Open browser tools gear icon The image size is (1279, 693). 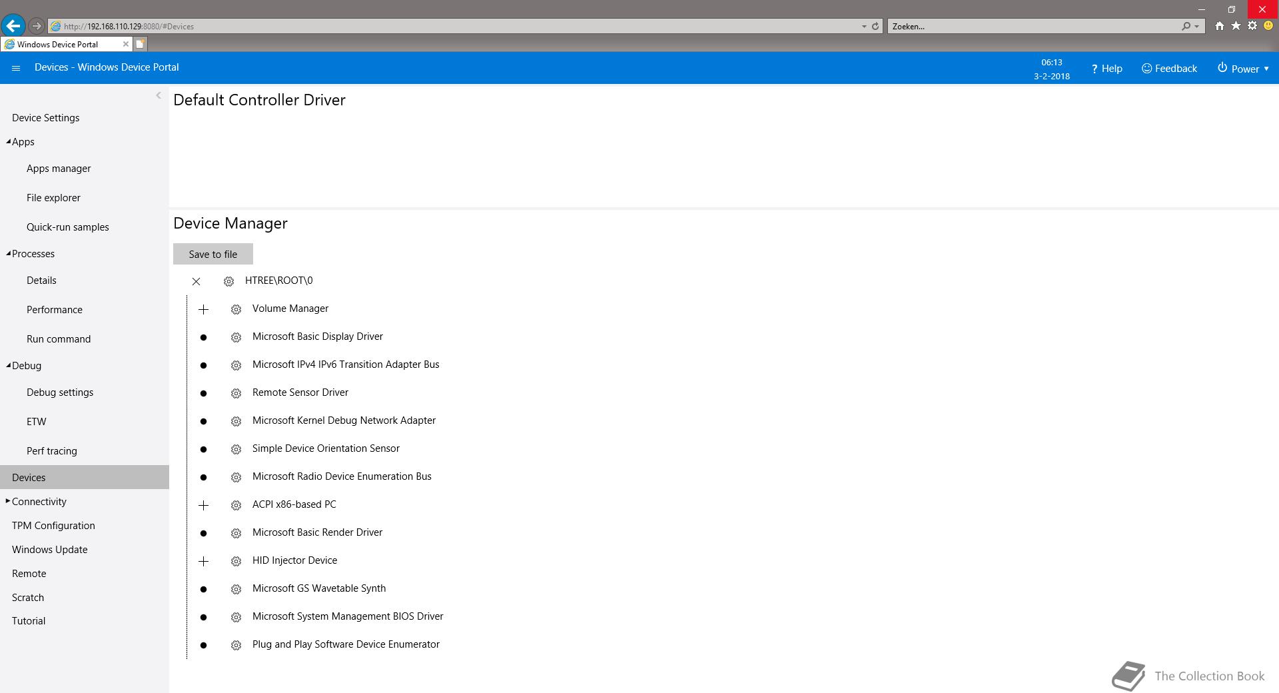pos(1252,26)
